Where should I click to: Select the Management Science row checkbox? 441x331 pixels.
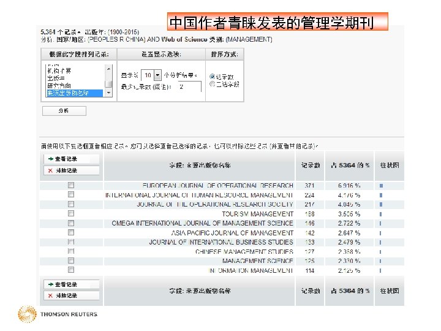coord(71,261)
